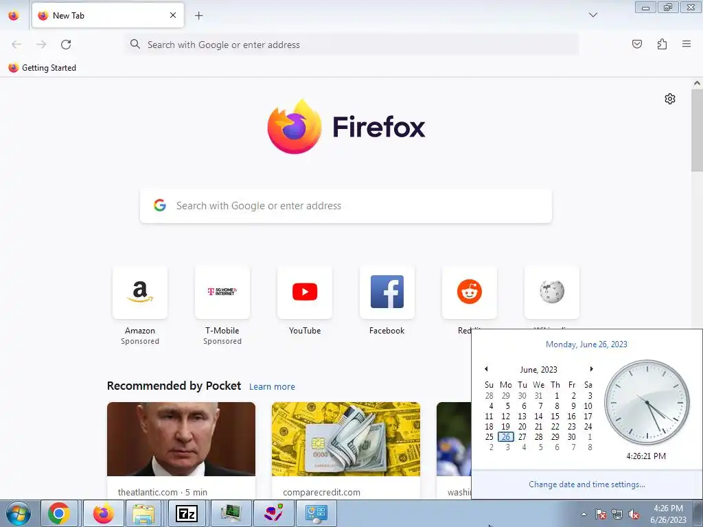Open 7-Zip from taskbar

(x=187, y=513)
